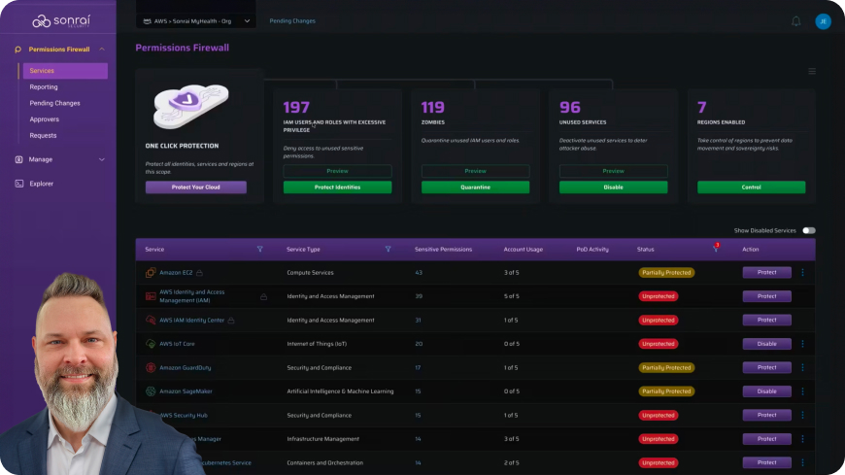Toggle Show Disabled Services switch
845x475 pixels.
pos(808,230)
